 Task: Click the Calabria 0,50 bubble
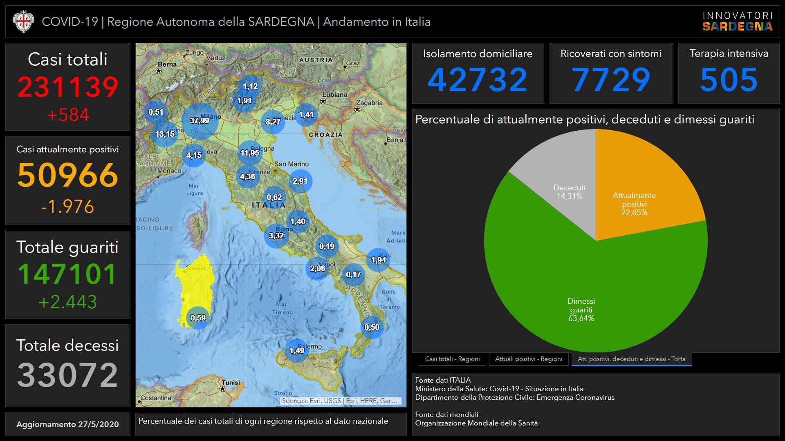pyautogui.click(x=372, y=327)
